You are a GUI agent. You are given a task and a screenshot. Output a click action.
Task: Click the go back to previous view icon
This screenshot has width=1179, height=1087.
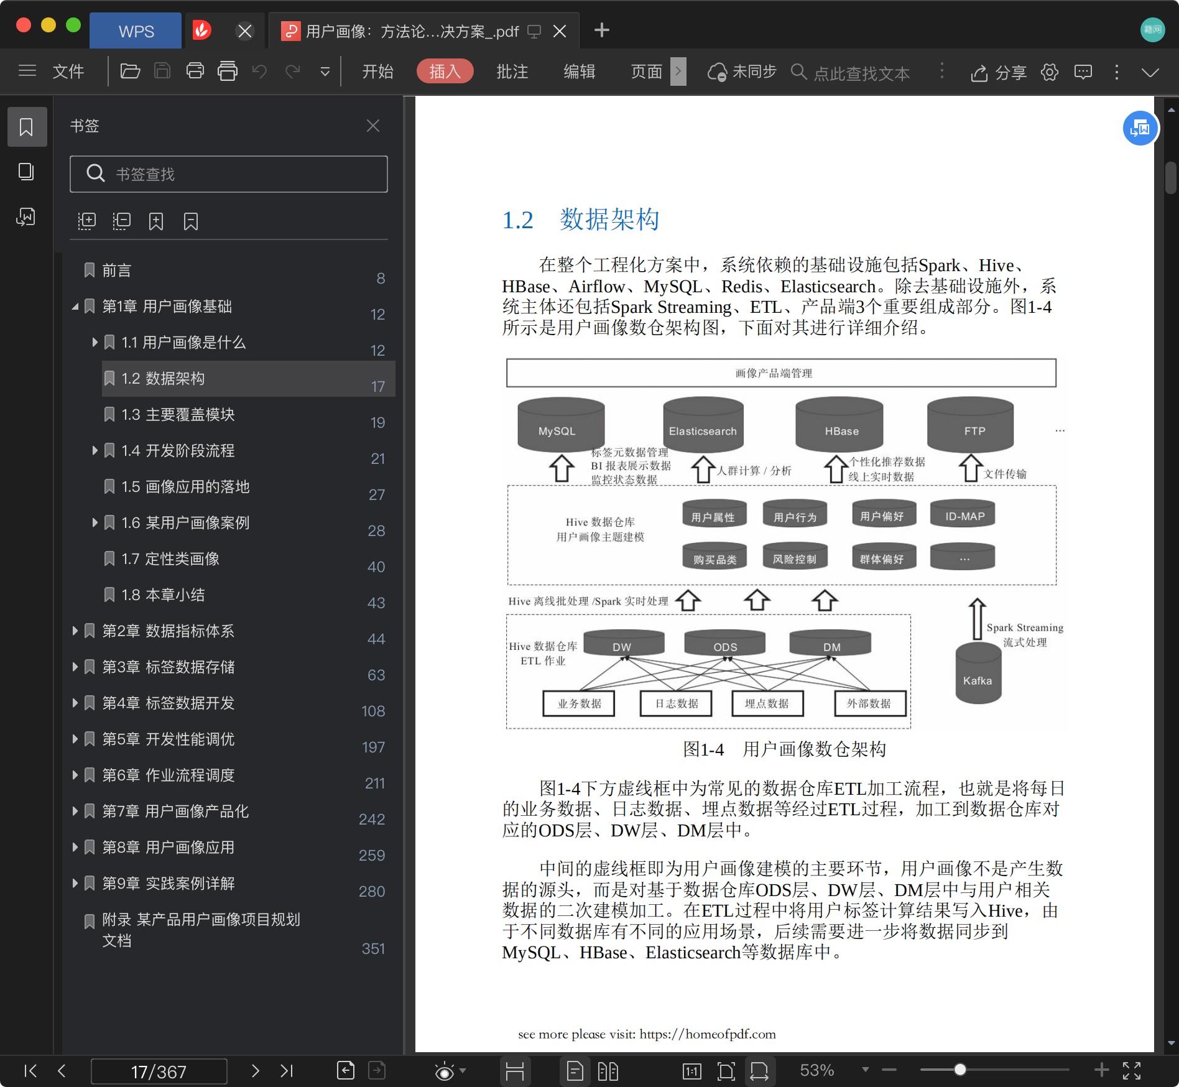(x=346, y=1071)
